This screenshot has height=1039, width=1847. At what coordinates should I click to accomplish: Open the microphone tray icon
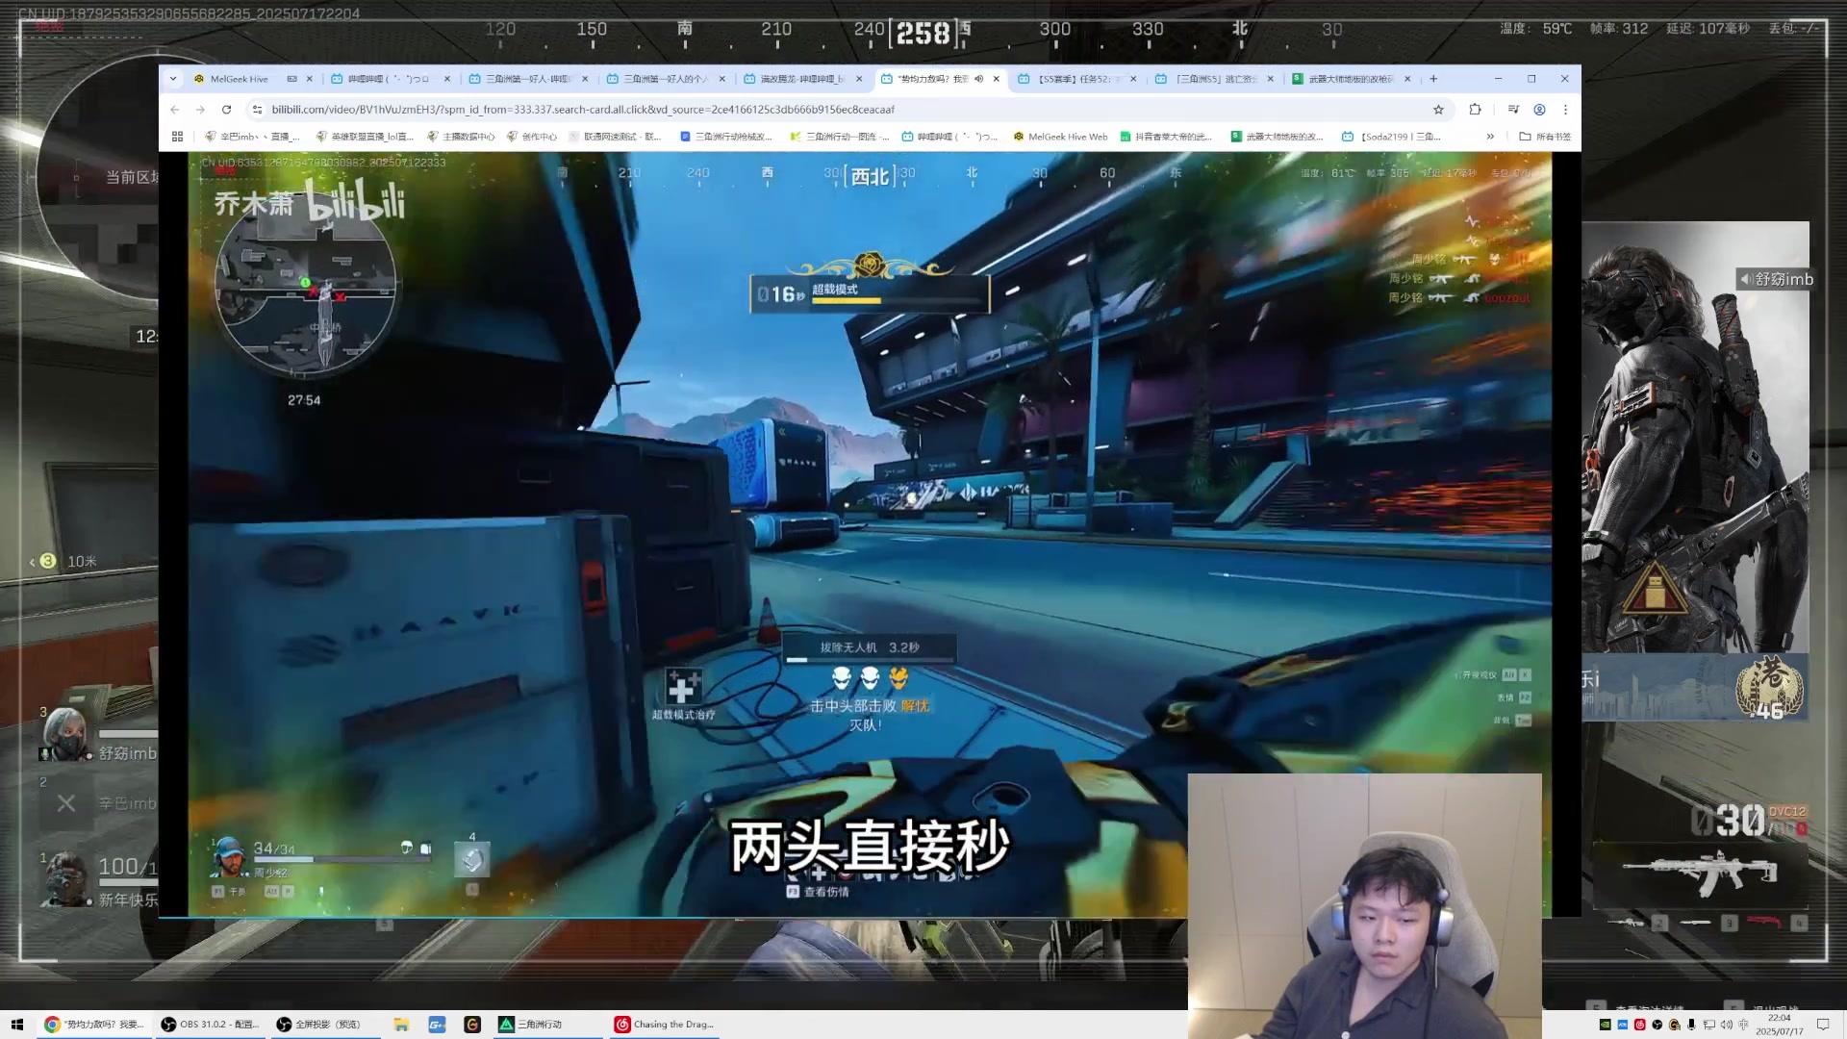[x=1691, y=1025]
